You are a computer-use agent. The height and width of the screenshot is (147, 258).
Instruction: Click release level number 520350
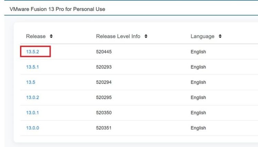pos(104,113)
